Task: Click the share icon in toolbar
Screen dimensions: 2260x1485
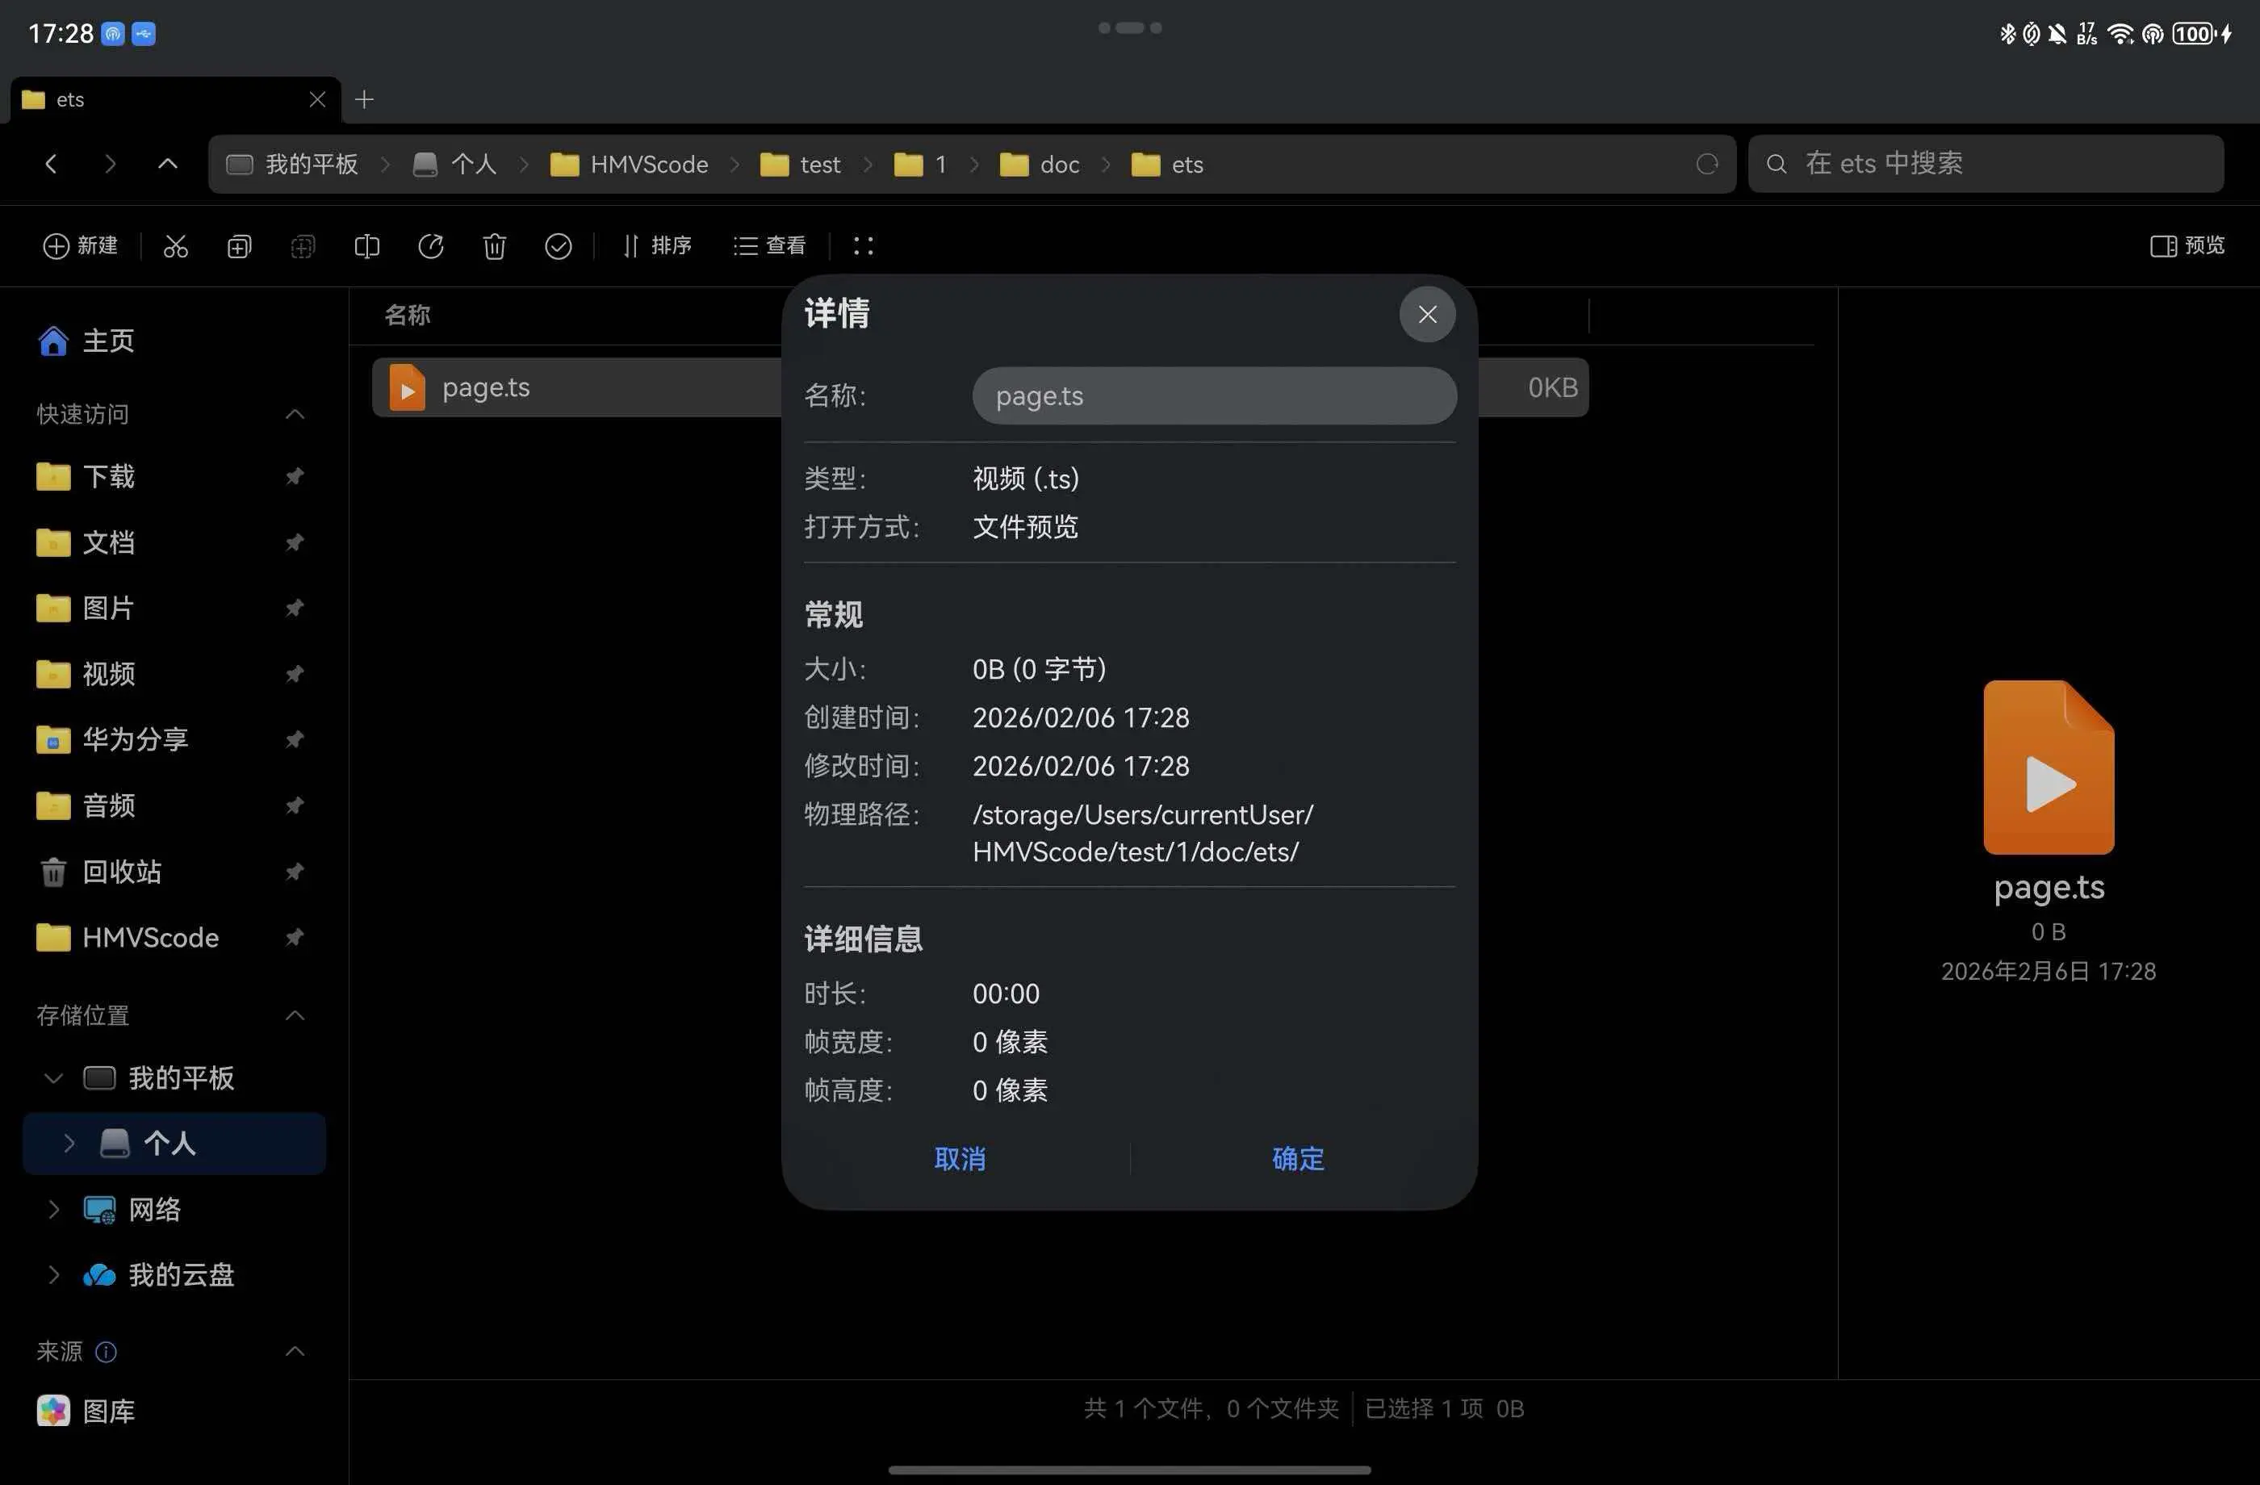Action: [x=431, y=246]
